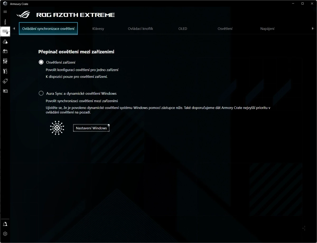
Task: Click the Přepínač osvětlení mezi zařízeními heading
Action: (76, 52)
